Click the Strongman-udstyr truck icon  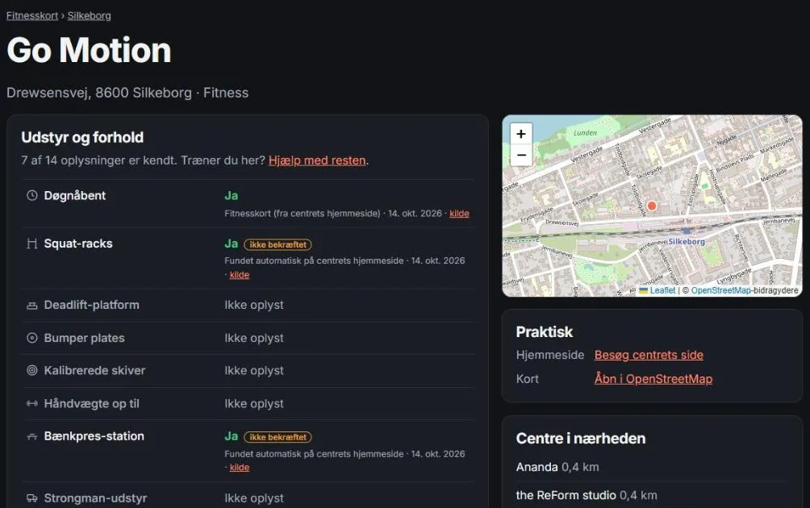[x=32, y=498]
